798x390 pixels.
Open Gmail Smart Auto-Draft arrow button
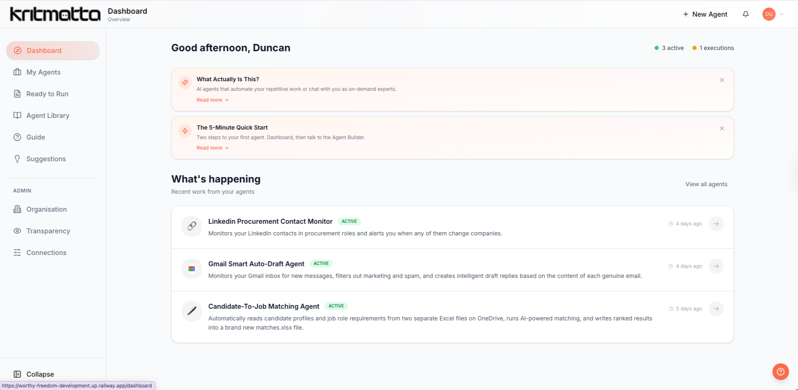(716, 266)
